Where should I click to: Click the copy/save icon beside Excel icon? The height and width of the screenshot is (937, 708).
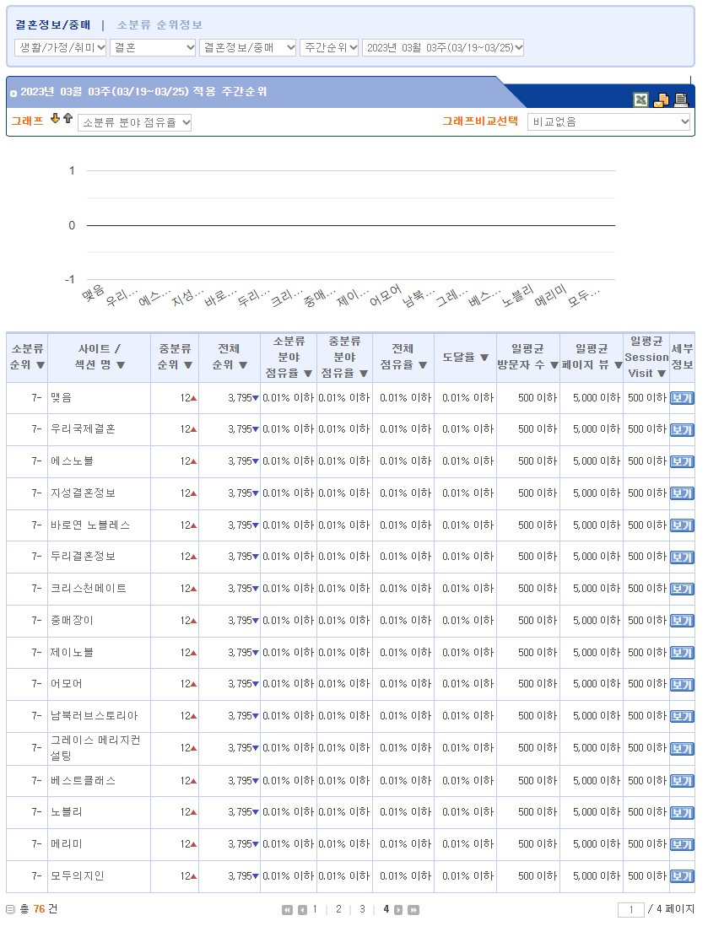(661, 100)
